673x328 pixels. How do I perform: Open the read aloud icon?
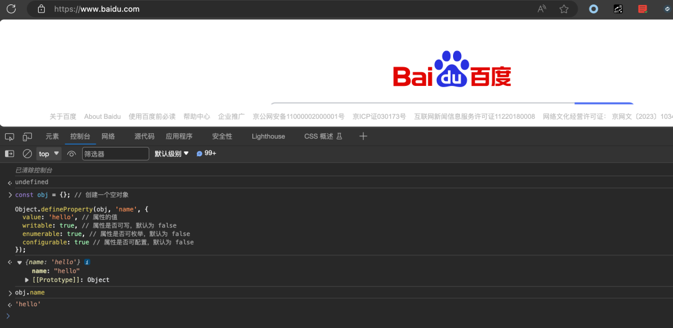click(542, 9)
